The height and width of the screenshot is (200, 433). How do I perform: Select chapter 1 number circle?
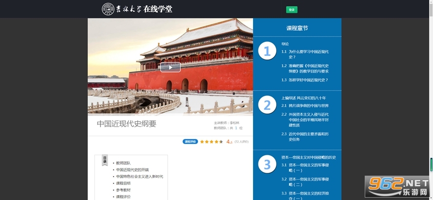coord(267,51)
